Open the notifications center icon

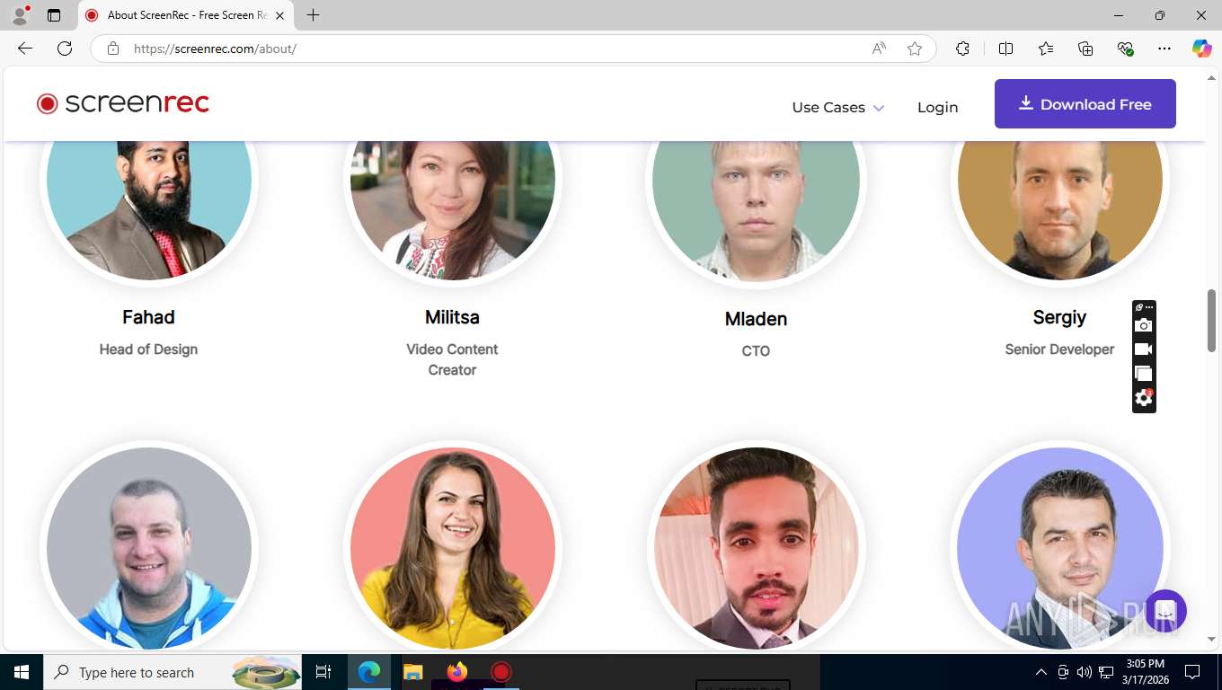click(1192, 672)
